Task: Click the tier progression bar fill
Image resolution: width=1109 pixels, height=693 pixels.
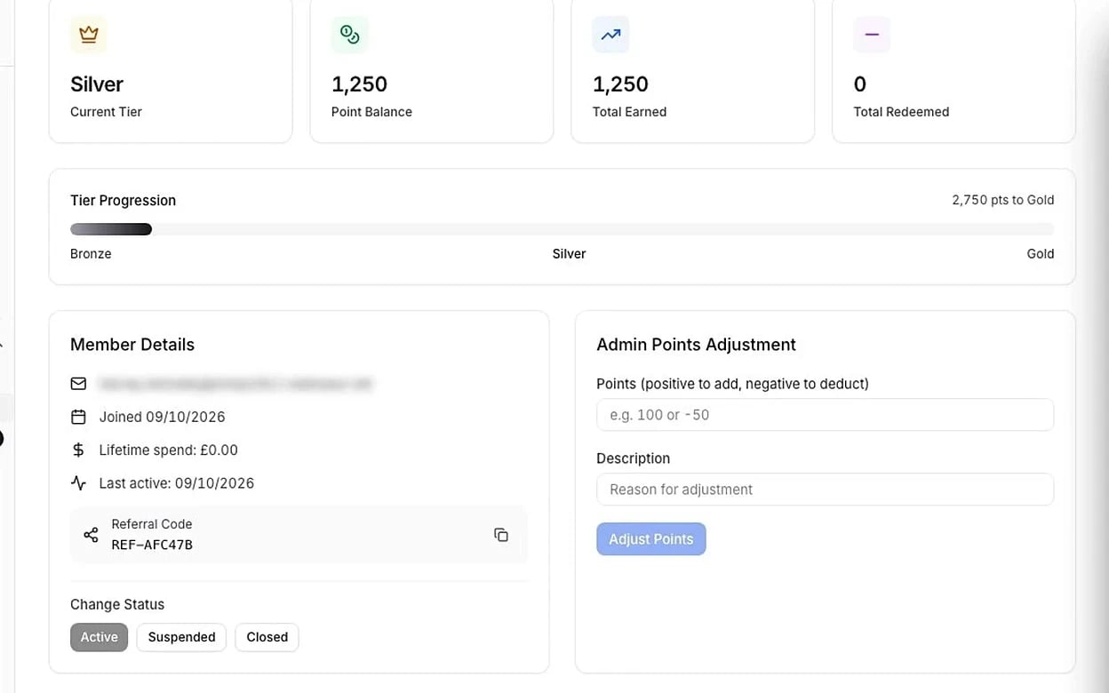Action: coord(111,229)
